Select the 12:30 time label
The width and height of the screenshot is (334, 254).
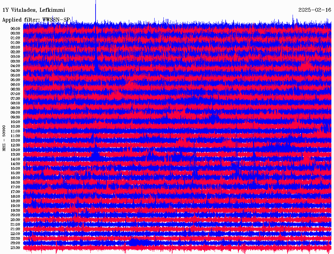point(15,145)
